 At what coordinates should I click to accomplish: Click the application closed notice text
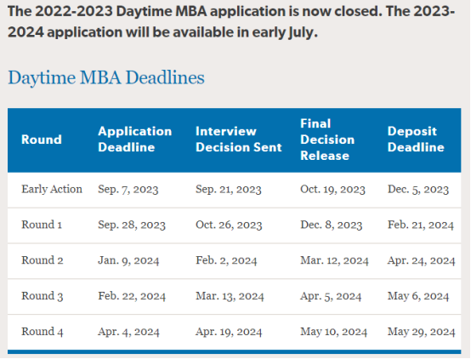point(231,22)
